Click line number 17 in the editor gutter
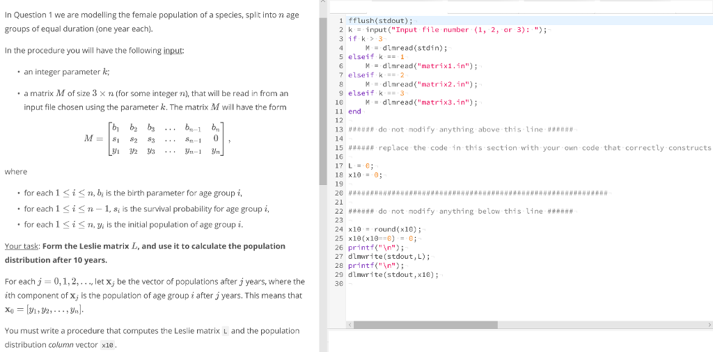 pos(338,166)
